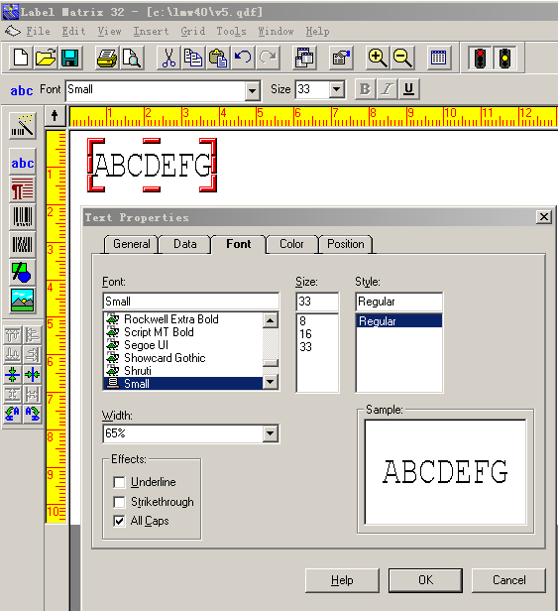Click the OK button
The height and width of the screenshot is (611, 558).
point(425,580)
